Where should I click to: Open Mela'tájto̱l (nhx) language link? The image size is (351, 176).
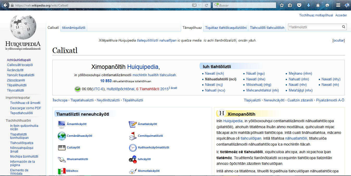pos(301,90)
